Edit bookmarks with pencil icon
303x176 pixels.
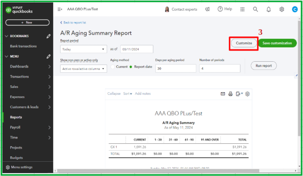[x=48, y=36]
